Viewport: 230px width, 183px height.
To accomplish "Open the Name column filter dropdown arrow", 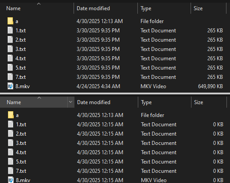I will click(71, 102).
